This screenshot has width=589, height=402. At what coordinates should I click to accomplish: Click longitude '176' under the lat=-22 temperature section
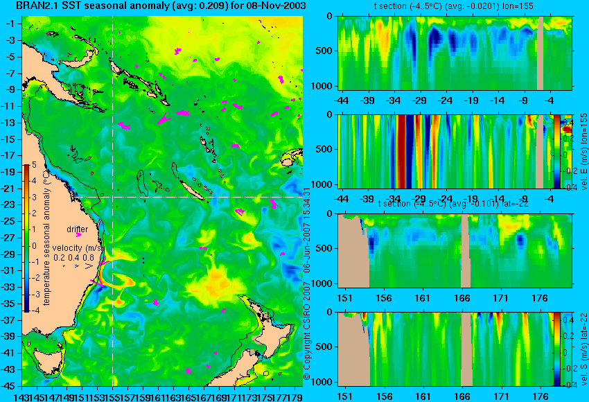(x=540, y=298)
